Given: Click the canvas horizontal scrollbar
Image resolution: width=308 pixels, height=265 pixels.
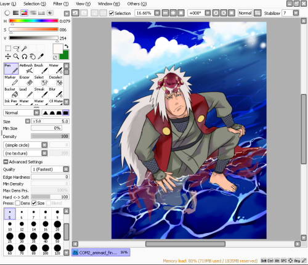Looking at the screenshot, I should point(185,244).
